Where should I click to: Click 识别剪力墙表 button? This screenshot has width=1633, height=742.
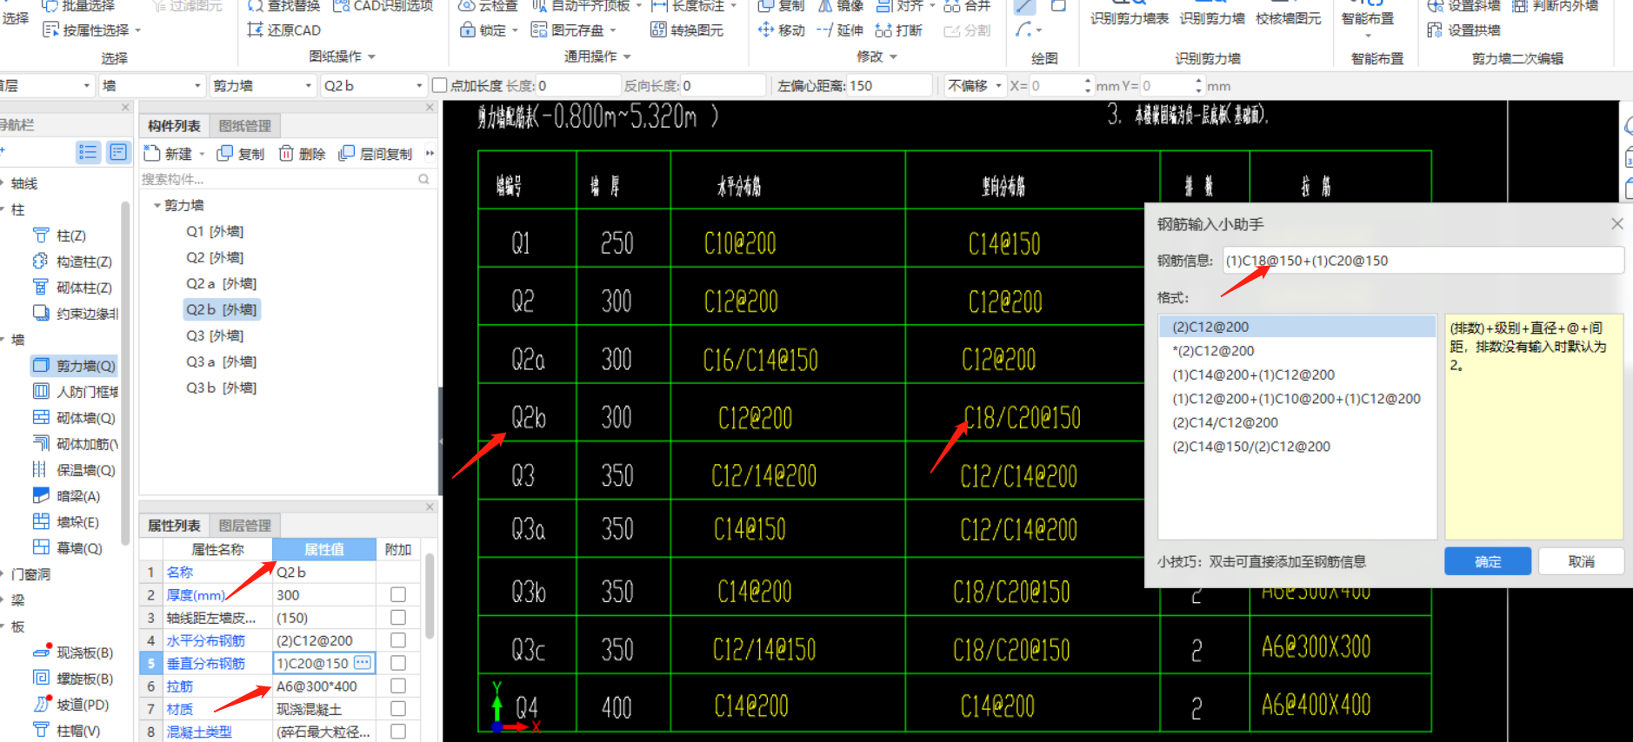pyautogui.click(x=1129, y=18)
